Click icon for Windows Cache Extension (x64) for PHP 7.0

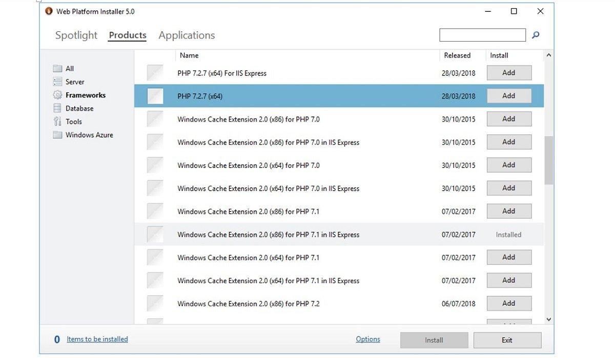click(155, 165)
